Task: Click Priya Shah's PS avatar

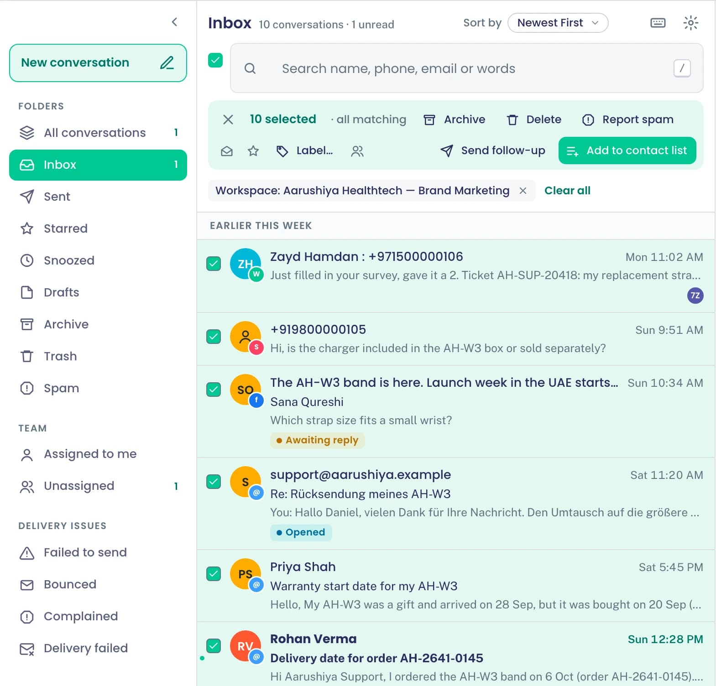Action: [246, 574]
